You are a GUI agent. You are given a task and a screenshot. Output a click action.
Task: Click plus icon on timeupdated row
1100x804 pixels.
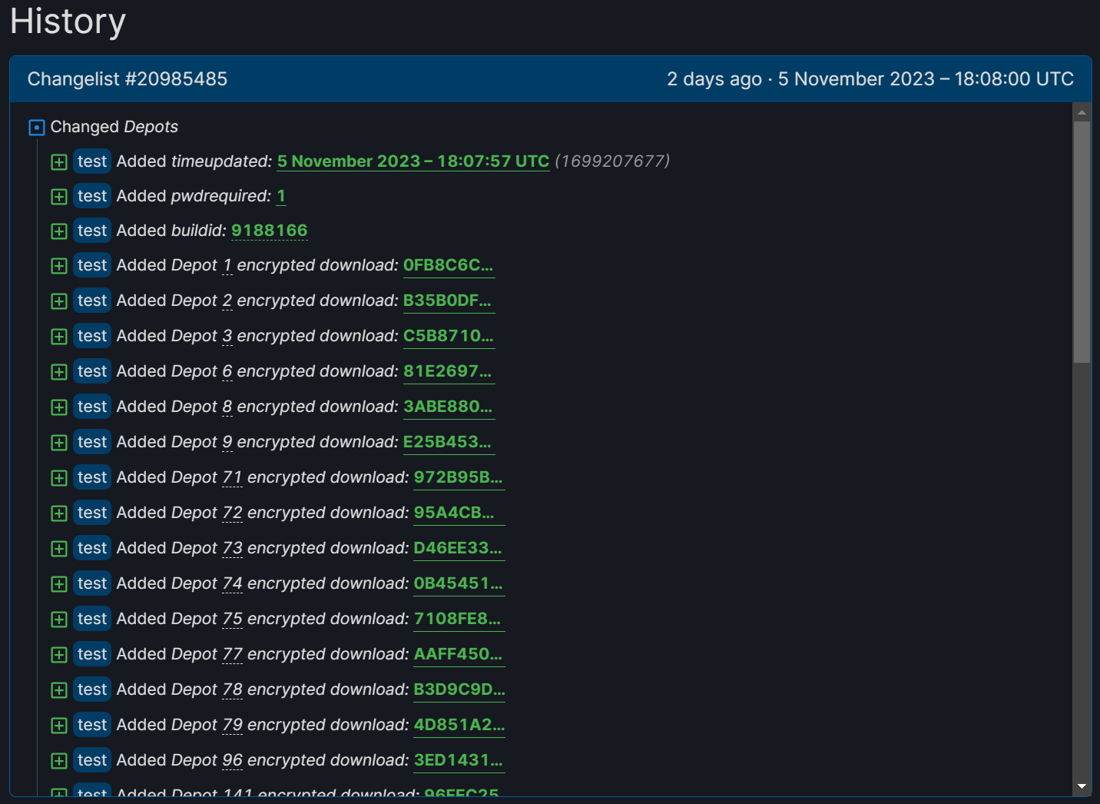[59, 162]
